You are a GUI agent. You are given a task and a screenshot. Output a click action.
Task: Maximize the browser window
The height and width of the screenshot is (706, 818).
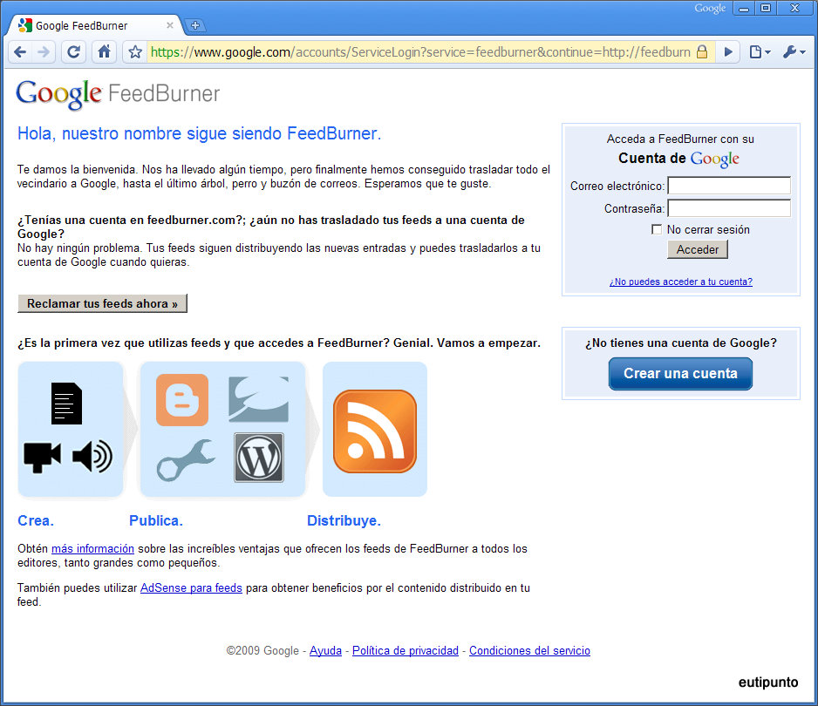(x=766, y=9)
